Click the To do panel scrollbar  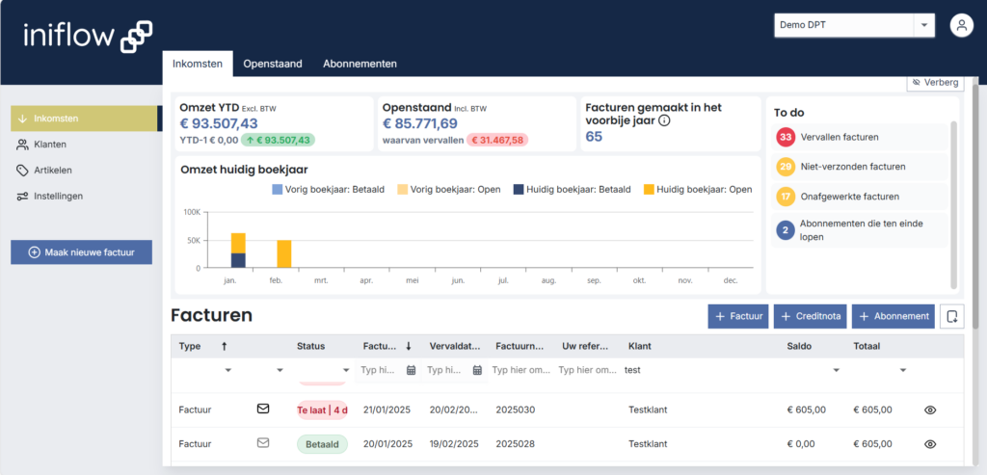pyautogui.click(x=953, y=204)
